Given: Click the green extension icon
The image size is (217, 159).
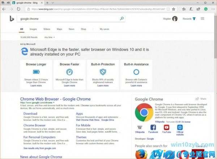Looking at the screenshot, I should (206, 9).
